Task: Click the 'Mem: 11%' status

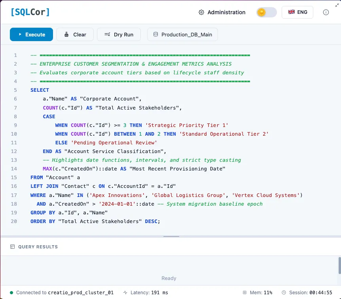Action: pos(261,293)
